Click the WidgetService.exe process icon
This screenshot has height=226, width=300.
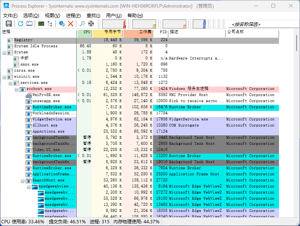(29, 120)
